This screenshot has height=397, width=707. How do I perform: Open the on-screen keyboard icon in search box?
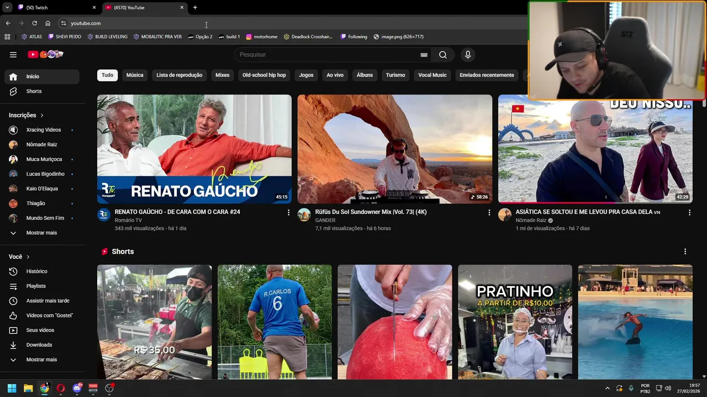(424, 55)
